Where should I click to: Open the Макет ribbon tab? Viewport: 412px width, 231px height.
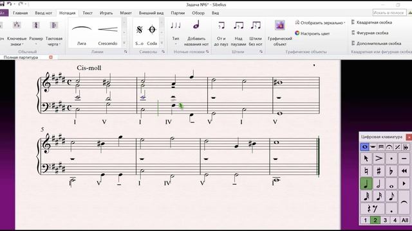click(126, 13)
